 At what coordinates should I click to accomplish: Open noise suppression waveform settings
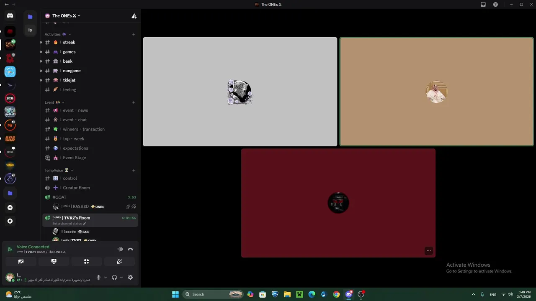[x=120, y=249]
